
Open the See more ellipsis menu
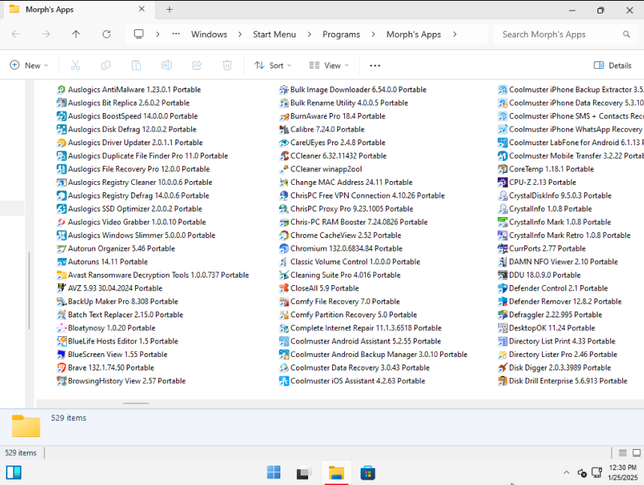(375, 65)
